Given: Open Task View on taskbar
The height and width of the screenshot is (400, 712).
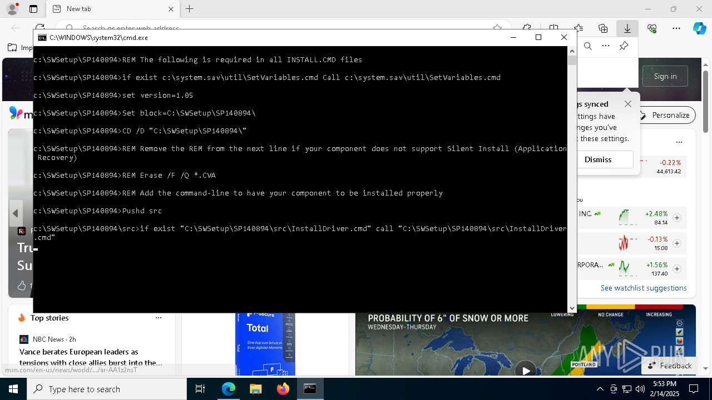Looking at the screenshot, I should tap(200, 389).
